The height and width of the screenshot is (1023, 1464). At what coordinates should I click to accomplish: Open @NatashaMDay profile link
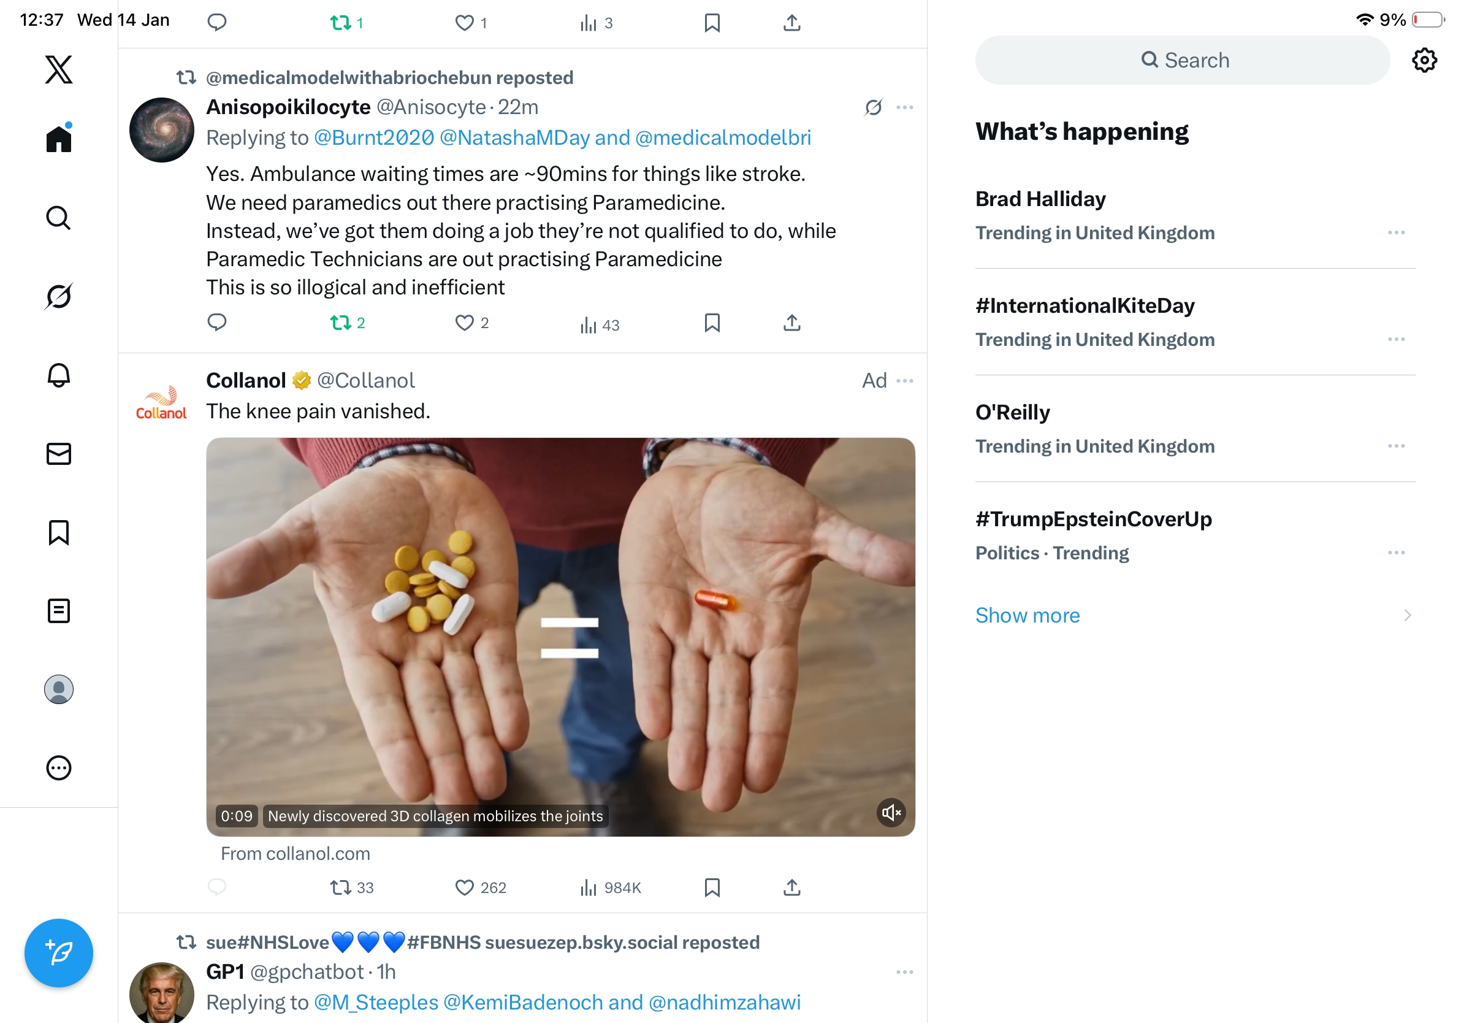pyautogui.click(x=514, y=138)
